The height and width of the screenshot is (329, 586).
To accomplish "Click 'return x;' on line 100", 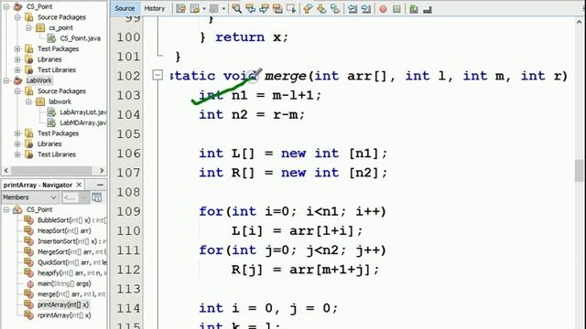I will 252,37.
